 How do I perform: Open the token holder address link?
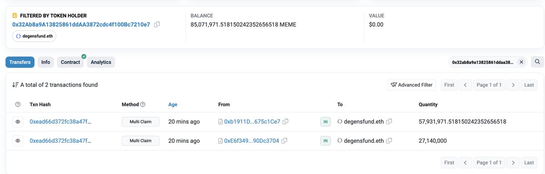(81, 24)
